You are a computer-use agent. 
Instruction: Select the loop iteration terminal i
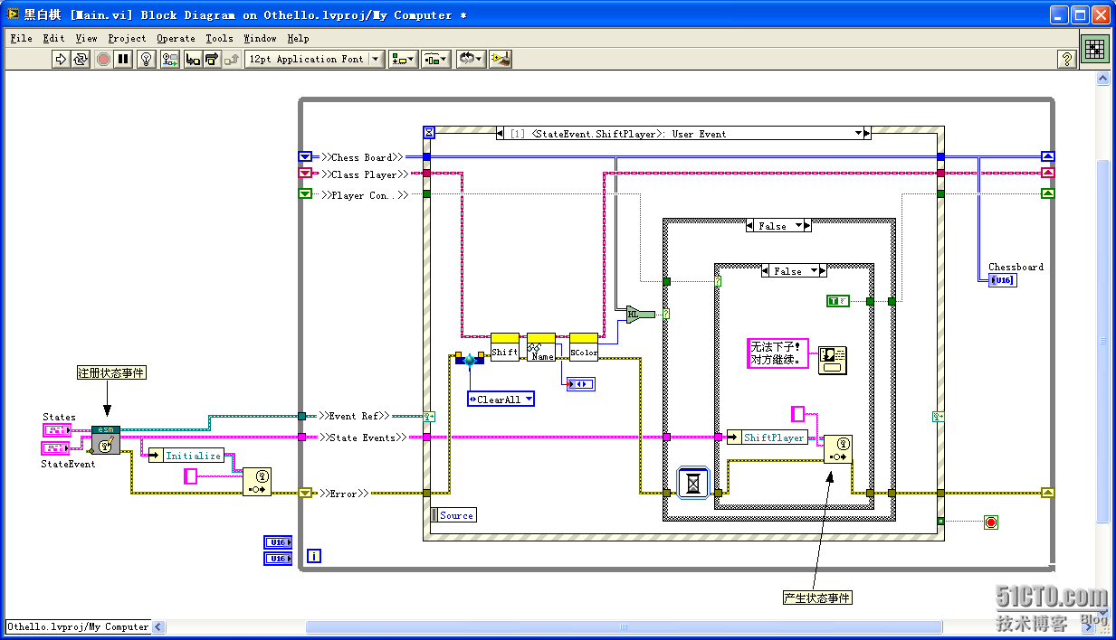[x=314, y=556]
